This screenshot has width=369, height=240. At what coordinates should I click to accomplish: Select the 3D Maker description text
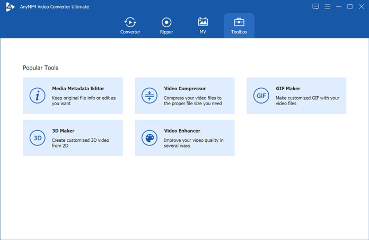click(x=80, y=143)
